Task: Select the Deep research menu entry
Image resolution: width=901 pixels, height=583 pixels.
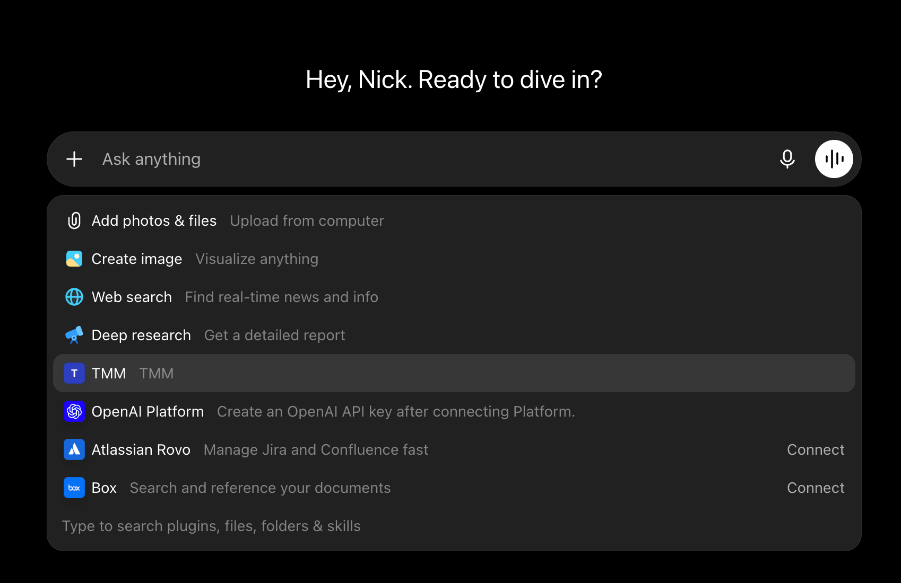Action: [x=454, y=335]
